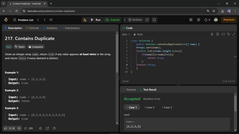Pick a random problem with shuffle icon
The image size is (239, 134).
coord(51,20)
